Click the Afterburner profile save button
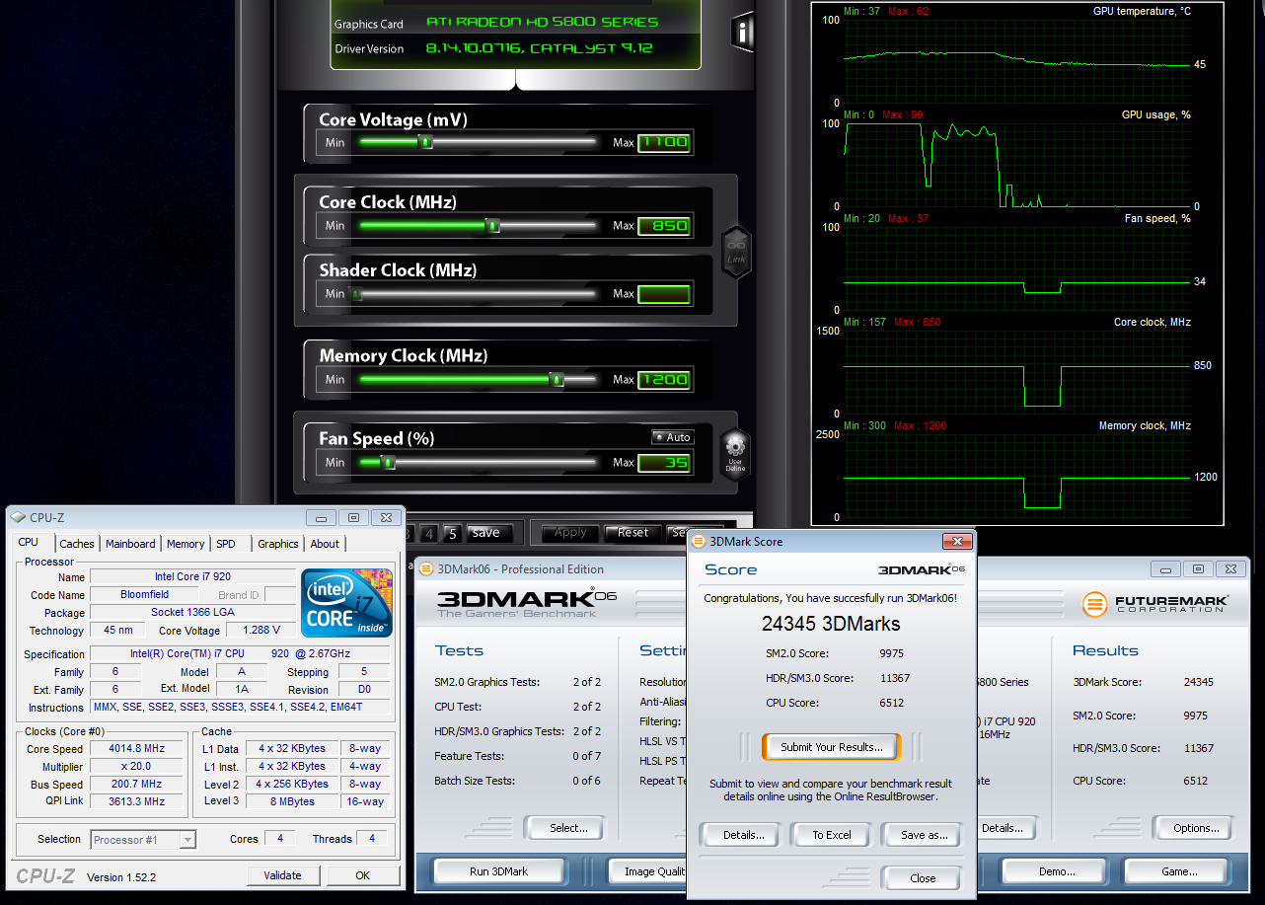This screenshot has height=905, width=1265. pyautogui.click(x=489, y=533)
